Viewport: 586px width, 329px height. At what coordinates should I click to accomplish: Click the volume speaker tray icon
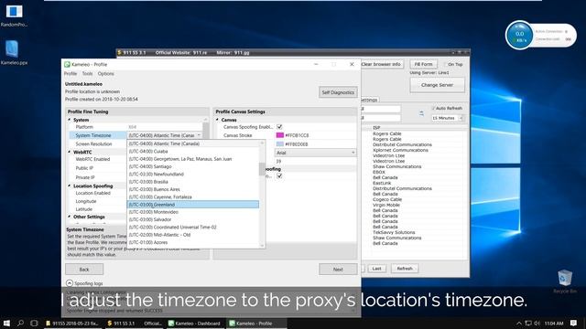click(x=537, y=324)
